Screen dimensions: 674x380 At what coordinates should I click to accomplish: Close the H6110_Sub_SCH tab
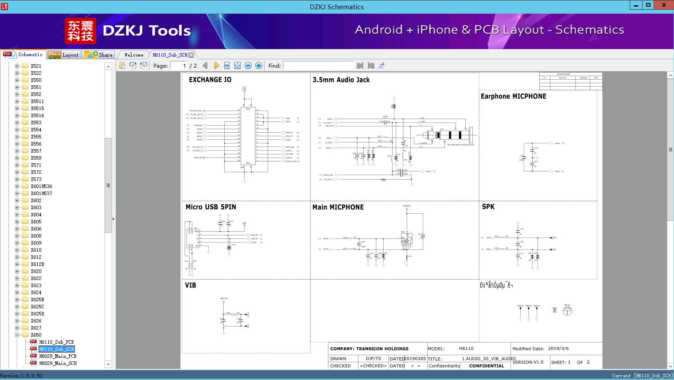click(191, 55)
